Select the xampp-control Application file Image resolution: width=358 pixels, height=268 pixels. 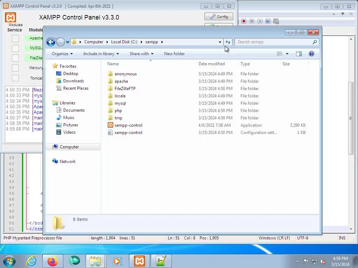128,125
